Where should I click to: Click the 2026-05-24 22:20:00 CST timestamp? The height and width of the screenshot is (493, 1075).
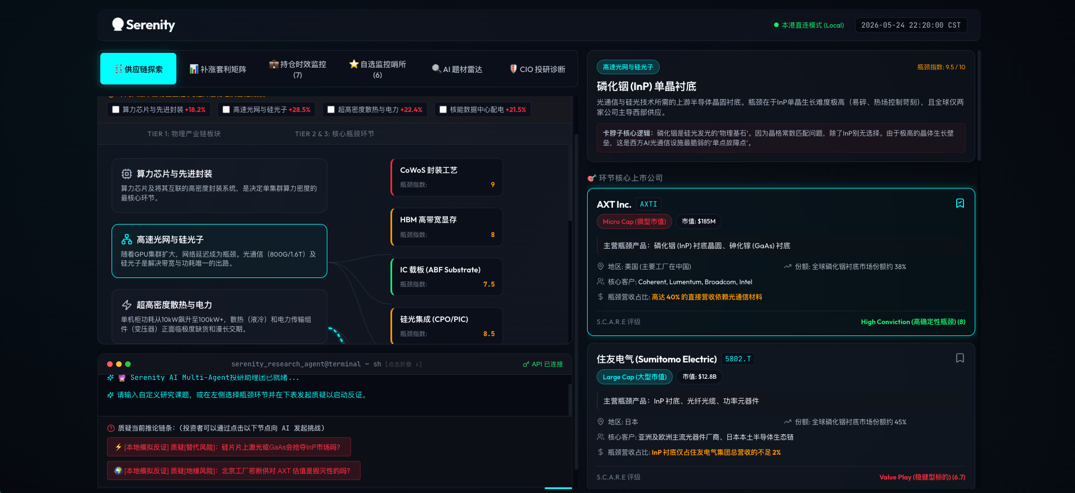(911, 25)
